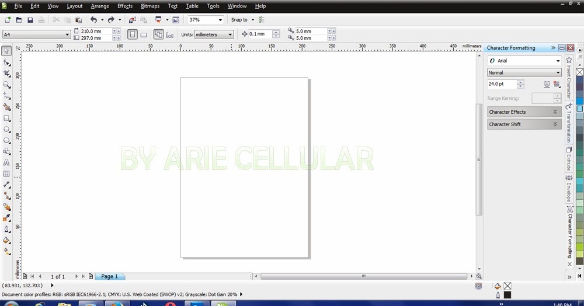Open the undo history dropdown arrow

pyautogui.click(x=102, y=20)
